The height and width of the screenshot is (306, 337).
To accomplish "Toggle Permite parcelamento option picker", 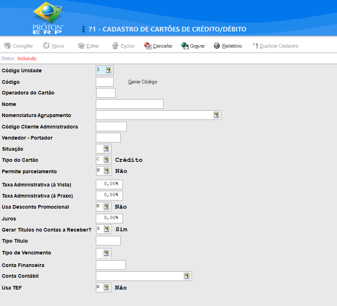I will tap(106, 171).
